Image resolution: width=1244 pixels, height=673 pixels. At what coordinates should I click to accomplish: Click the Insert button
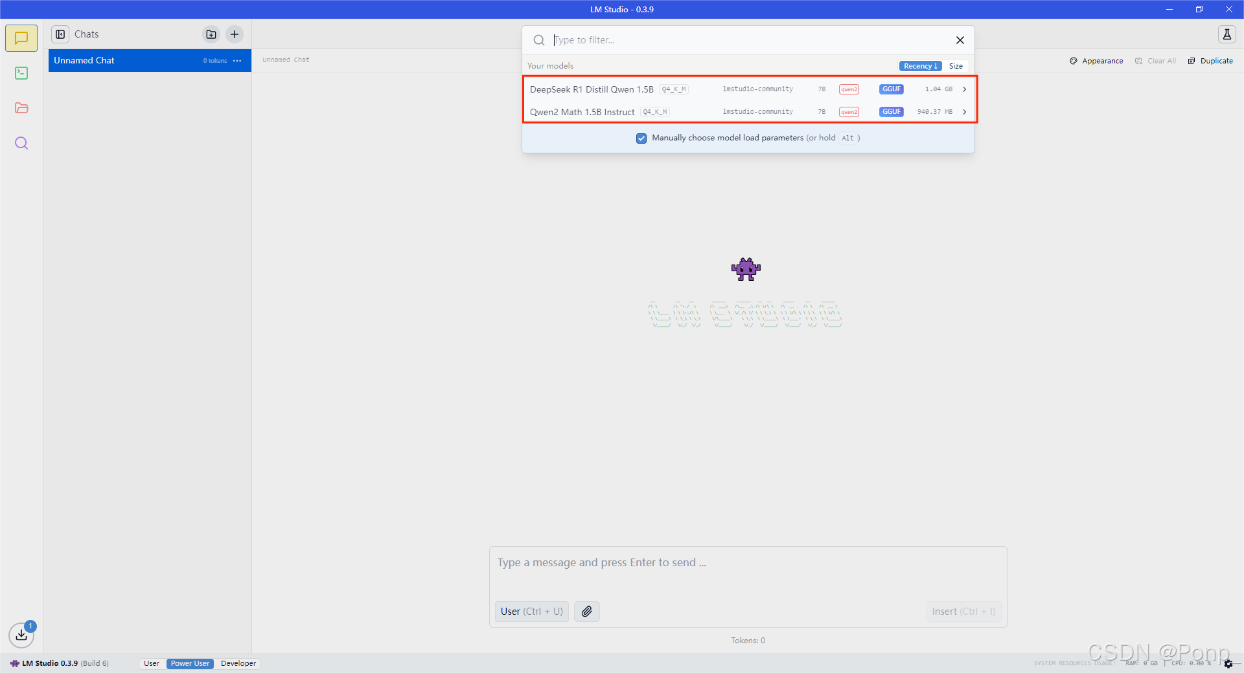click(963, 612)
